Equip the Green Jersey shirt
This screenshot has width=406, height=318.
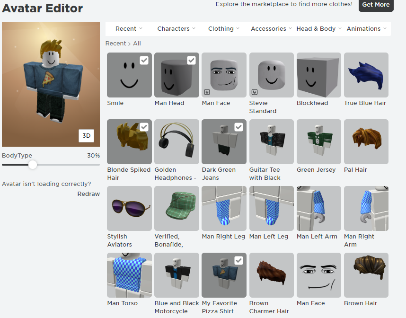(319, 141)
